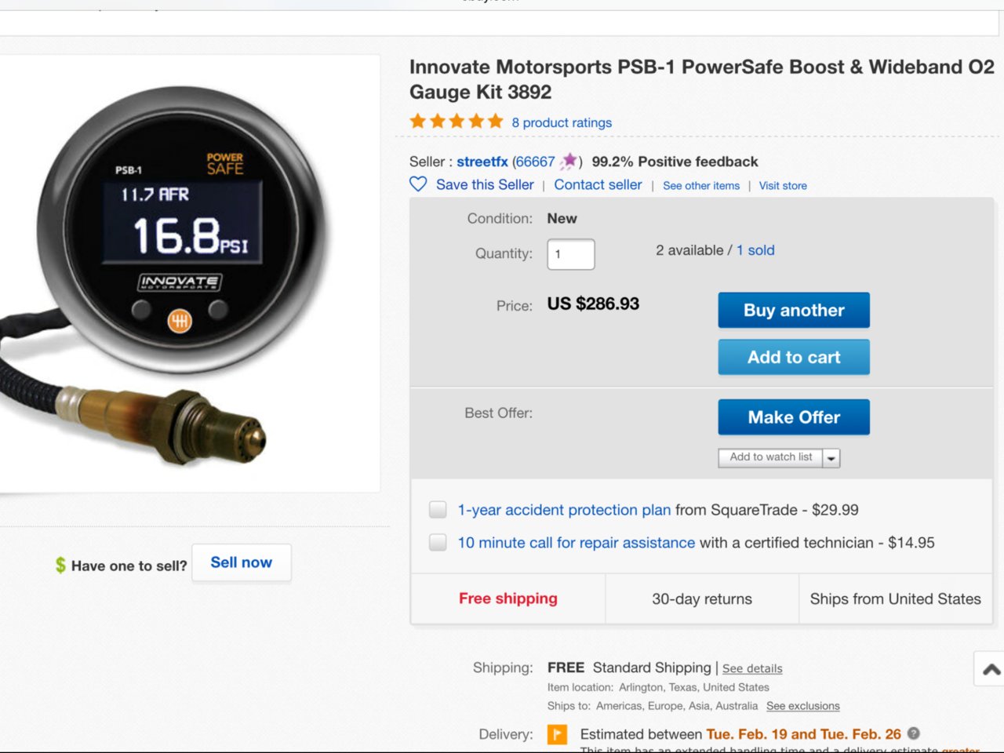
Task: Click the Quantity input field
Action: click(571, 254)
